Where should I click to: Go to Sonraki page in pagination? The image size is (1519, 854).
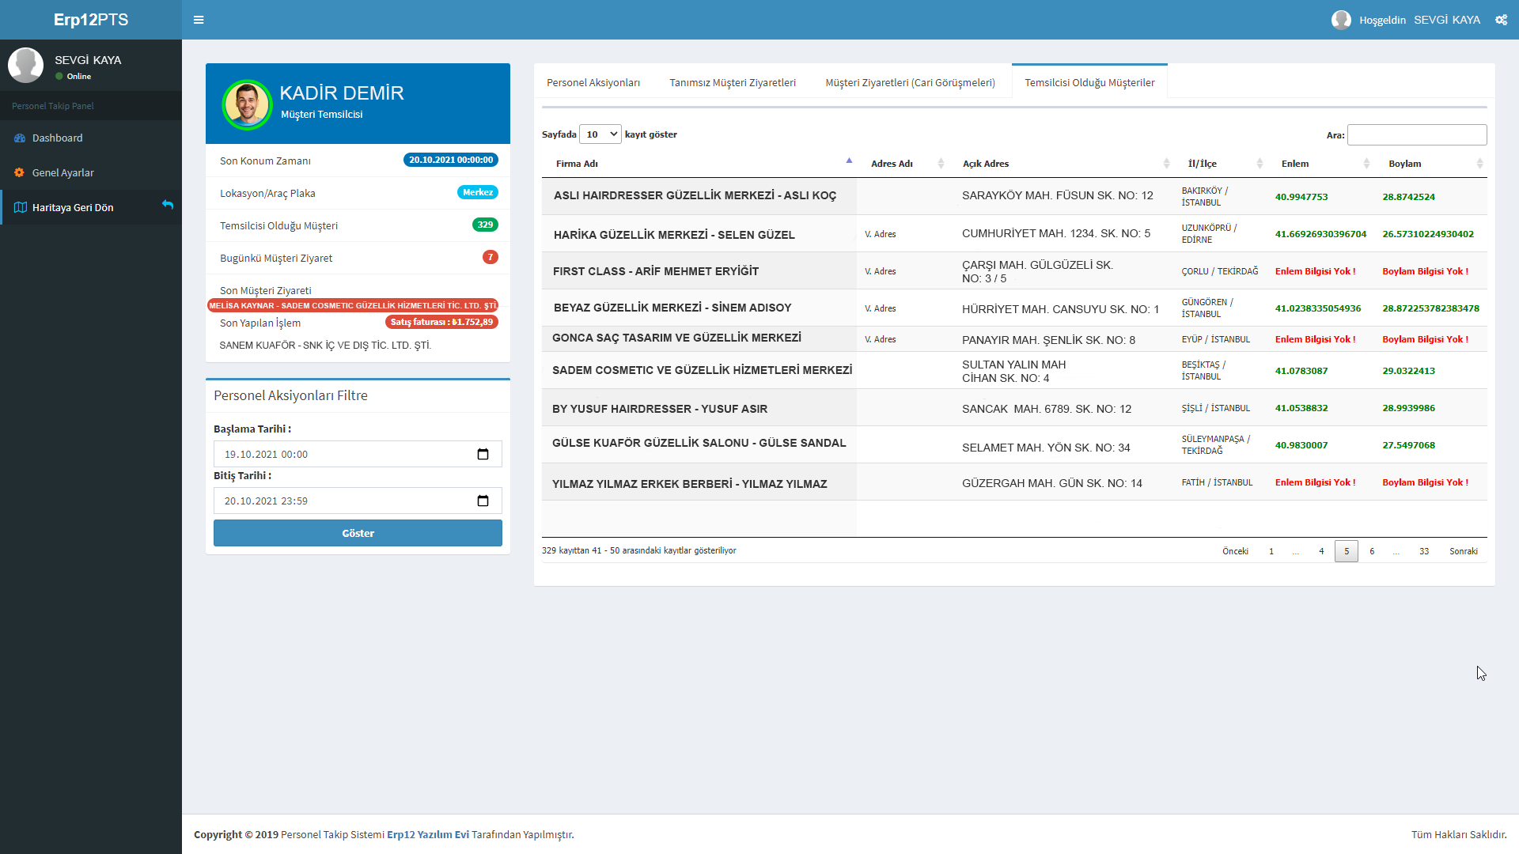point(1463,552)
